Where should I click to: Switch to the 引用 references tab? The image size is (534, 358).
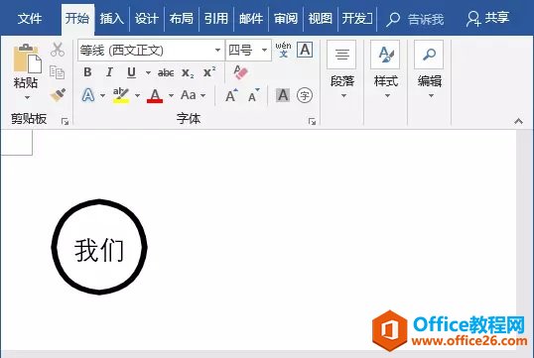pos(216,18)
